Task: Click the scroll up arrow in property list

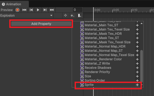Action: (142, 23)
